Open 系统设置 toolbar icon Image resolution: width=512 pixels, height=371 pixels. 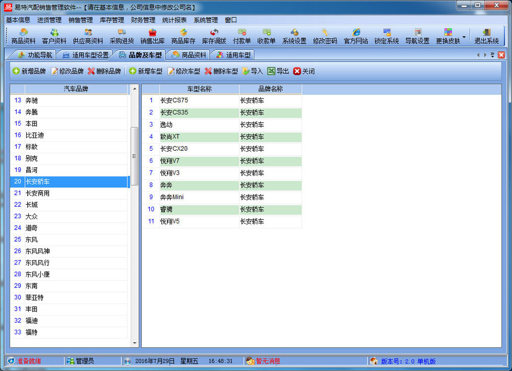click(294, 36)
